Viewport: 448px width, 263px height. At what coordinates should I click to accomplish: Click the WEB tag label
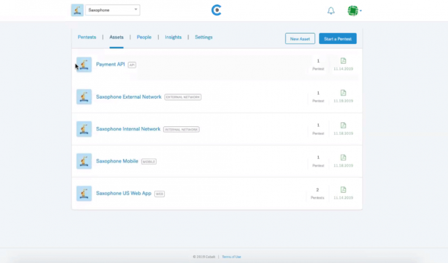point(159,194)
